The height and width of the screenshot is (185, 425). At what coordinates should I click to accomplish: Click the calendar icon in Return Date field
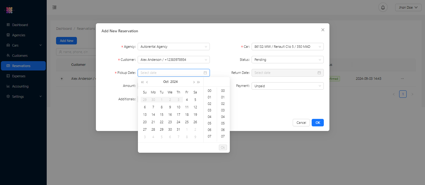[319, 72]
